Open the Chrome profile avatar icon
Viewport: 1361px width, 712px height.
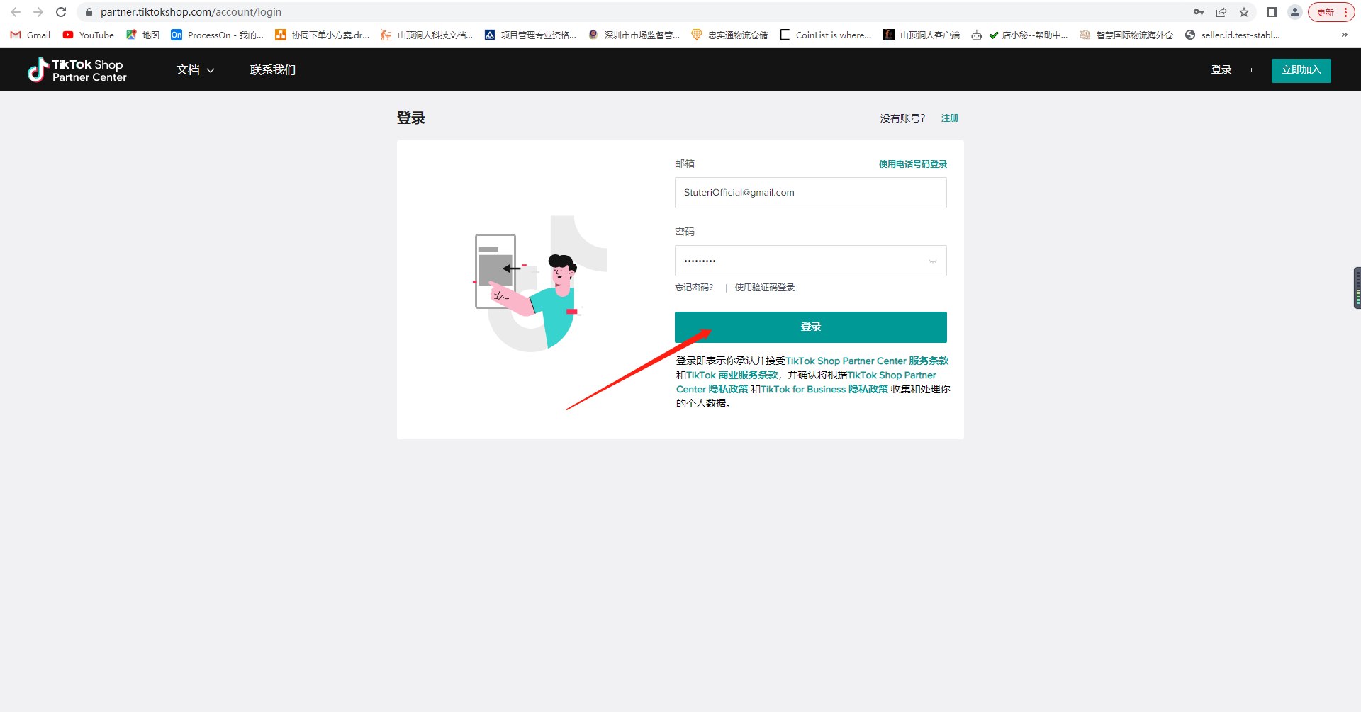1295,12
